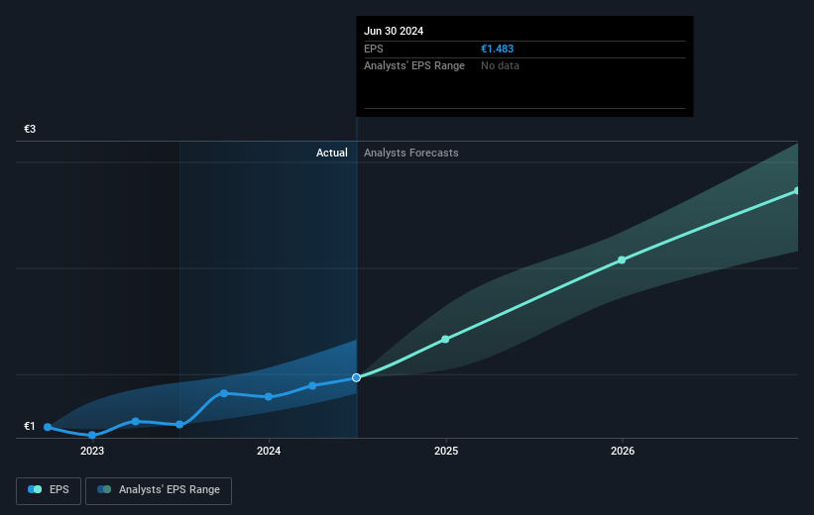Click the Analysts' EPS Range legend swatch
The image size is (814, 515).
coord(104,489)
